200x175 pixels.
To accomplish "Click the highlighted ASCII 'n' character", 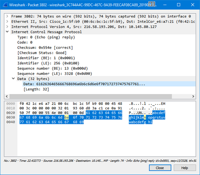I will [145, 118].
